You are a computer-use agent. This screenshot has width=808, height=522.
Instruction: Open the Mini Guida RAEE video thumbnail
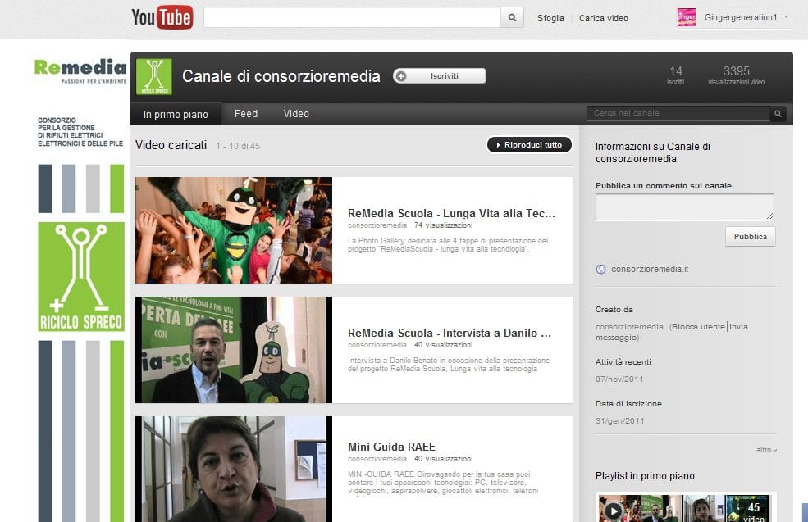pyautogui.click(x=234, y=469)
